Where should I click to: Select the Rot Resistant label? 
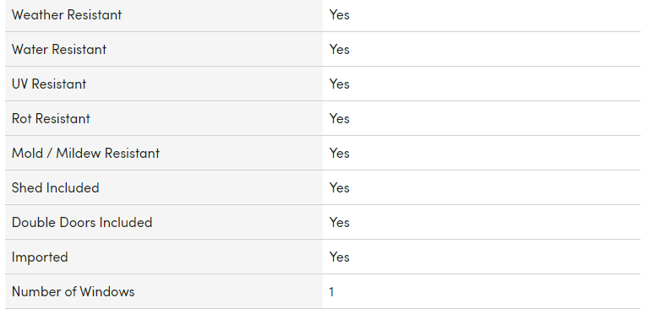[x=51, y=119]
